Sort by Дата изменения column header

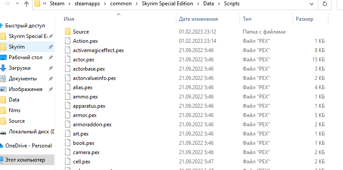coord(198,19)
